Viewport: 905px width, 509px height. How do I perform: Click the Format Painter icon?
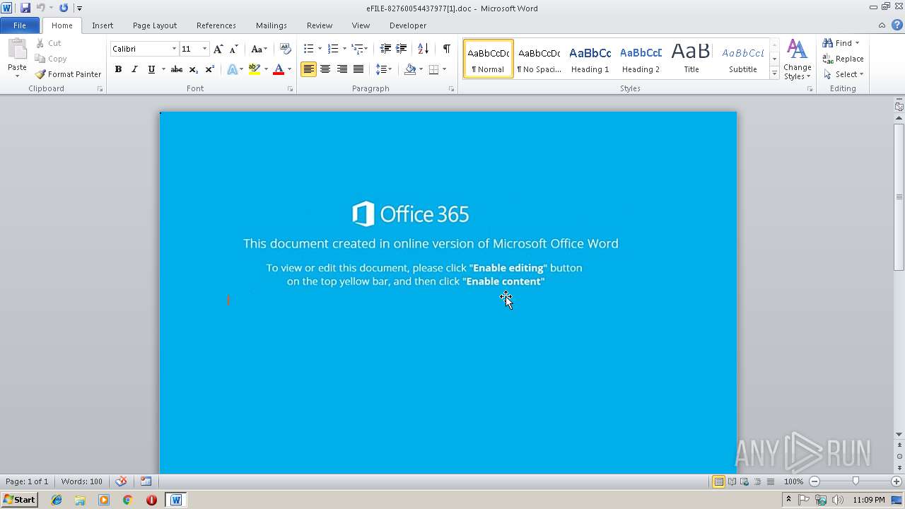pyautogui.click(x=69, y=74)
